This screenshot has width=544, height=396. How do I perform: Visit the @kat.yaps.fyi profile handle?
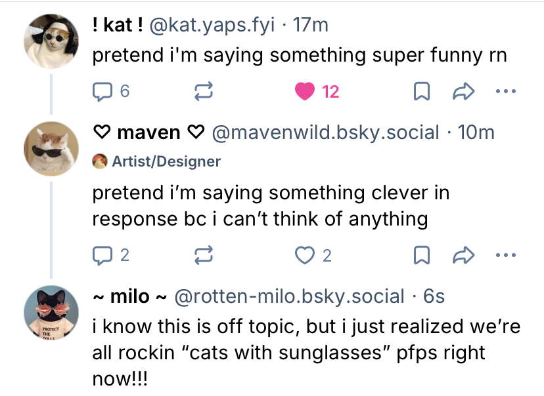[212, 26]
